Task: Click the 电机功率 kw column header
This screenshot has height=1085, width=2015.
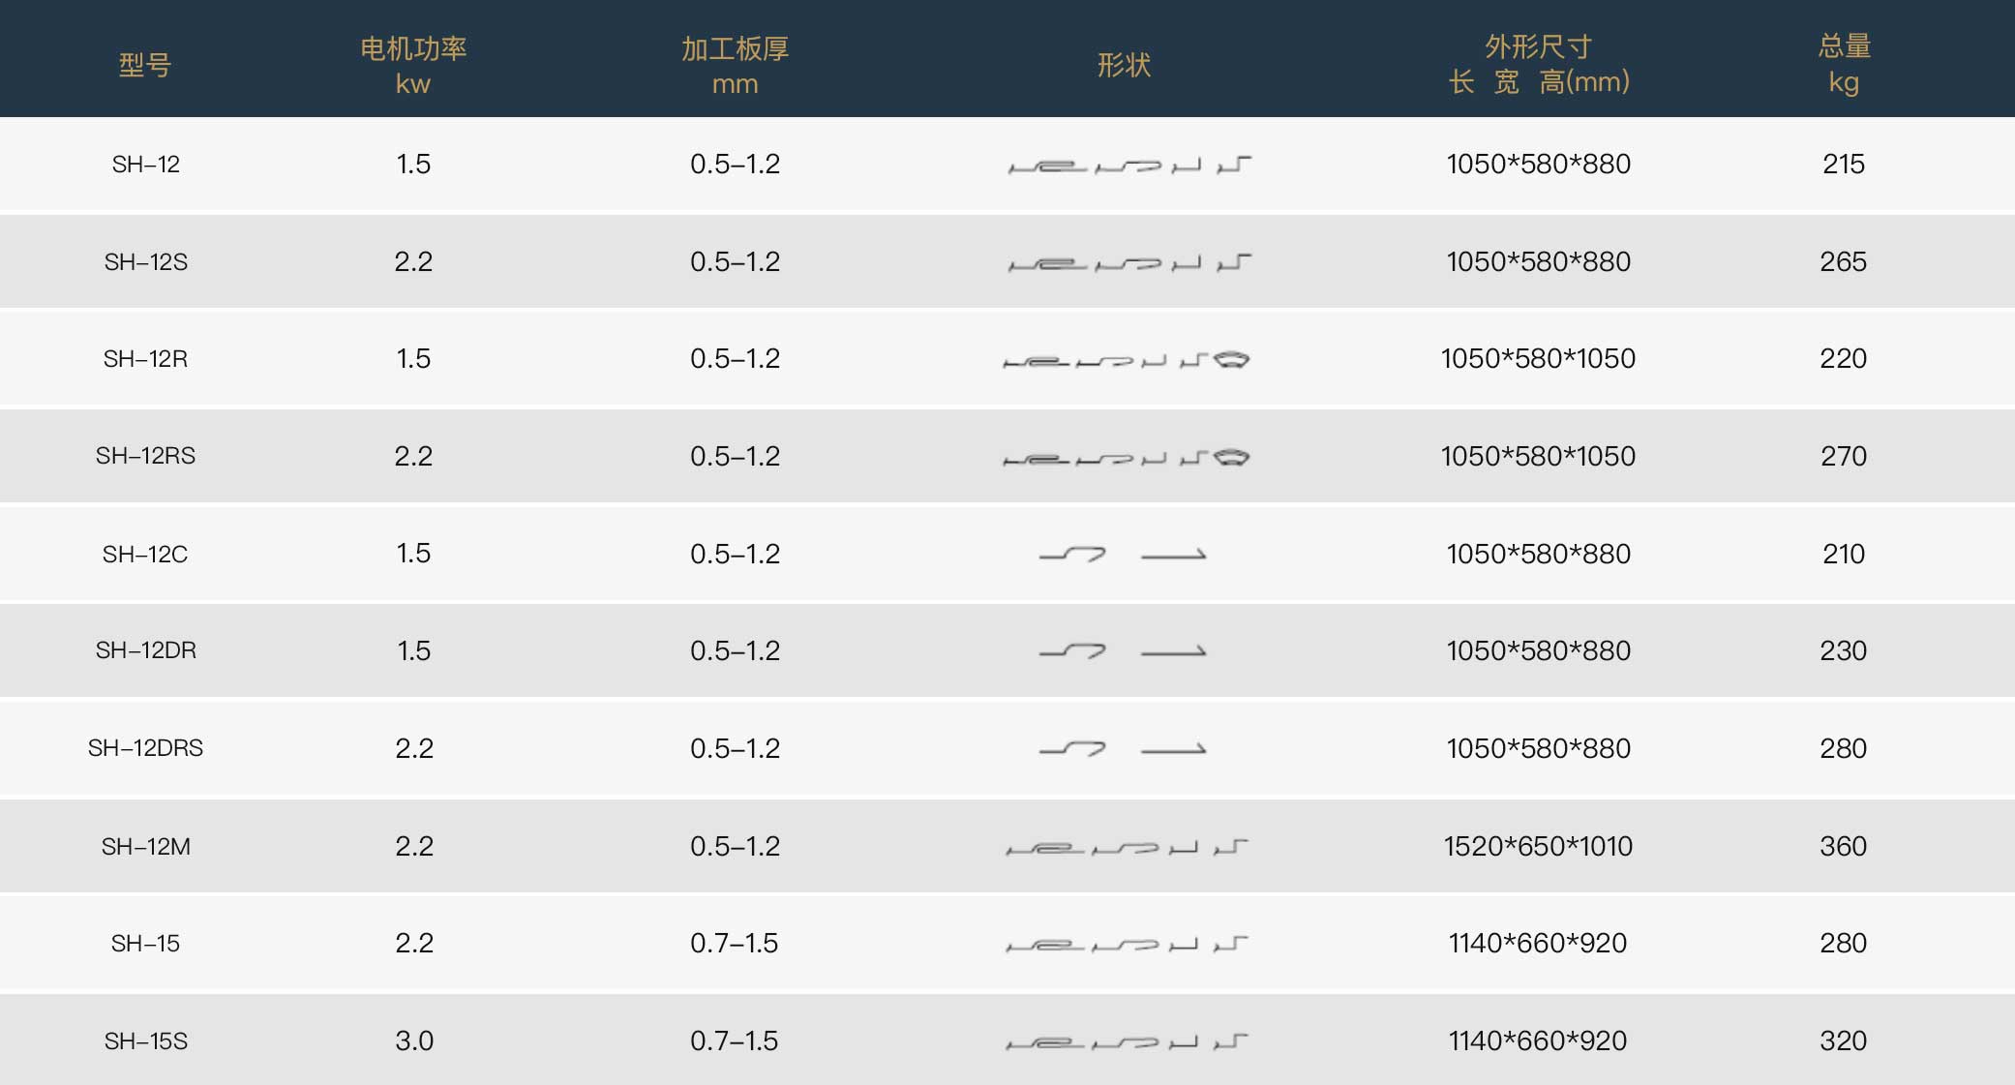Action: click(413, 65)
